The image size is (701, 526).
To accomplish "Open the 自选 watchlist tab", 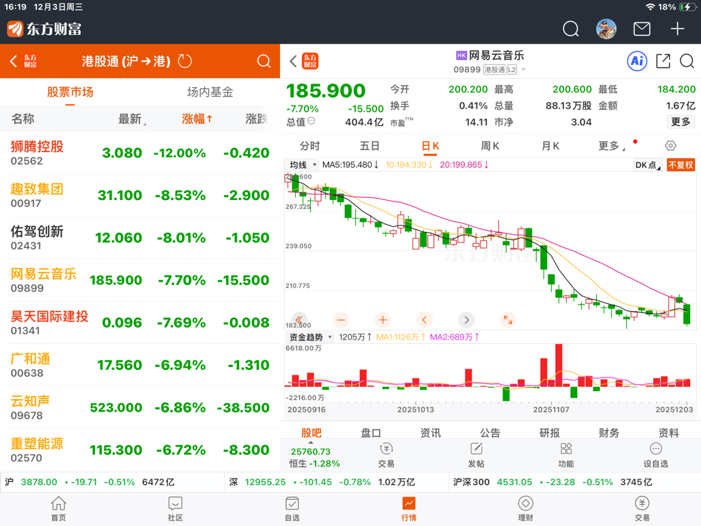I will click(x=292, y=509).
